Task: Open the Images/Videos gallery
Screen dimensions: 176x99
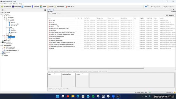Action: [16, 7]
